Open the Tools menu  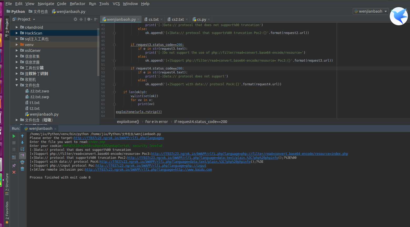click(x=104, y=4)
